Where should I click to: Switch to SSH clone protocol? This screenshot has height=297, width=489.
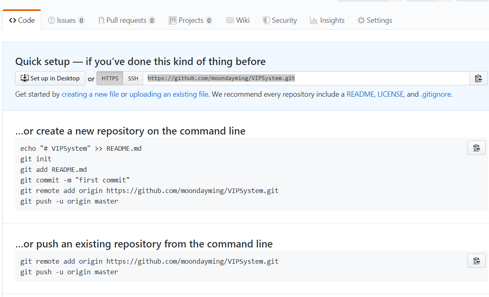pos(133,78)
